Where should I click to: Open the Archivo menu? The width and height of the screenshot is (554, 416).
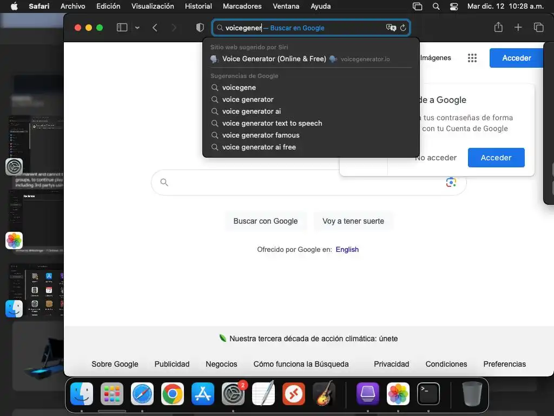(x=73, y=6)
